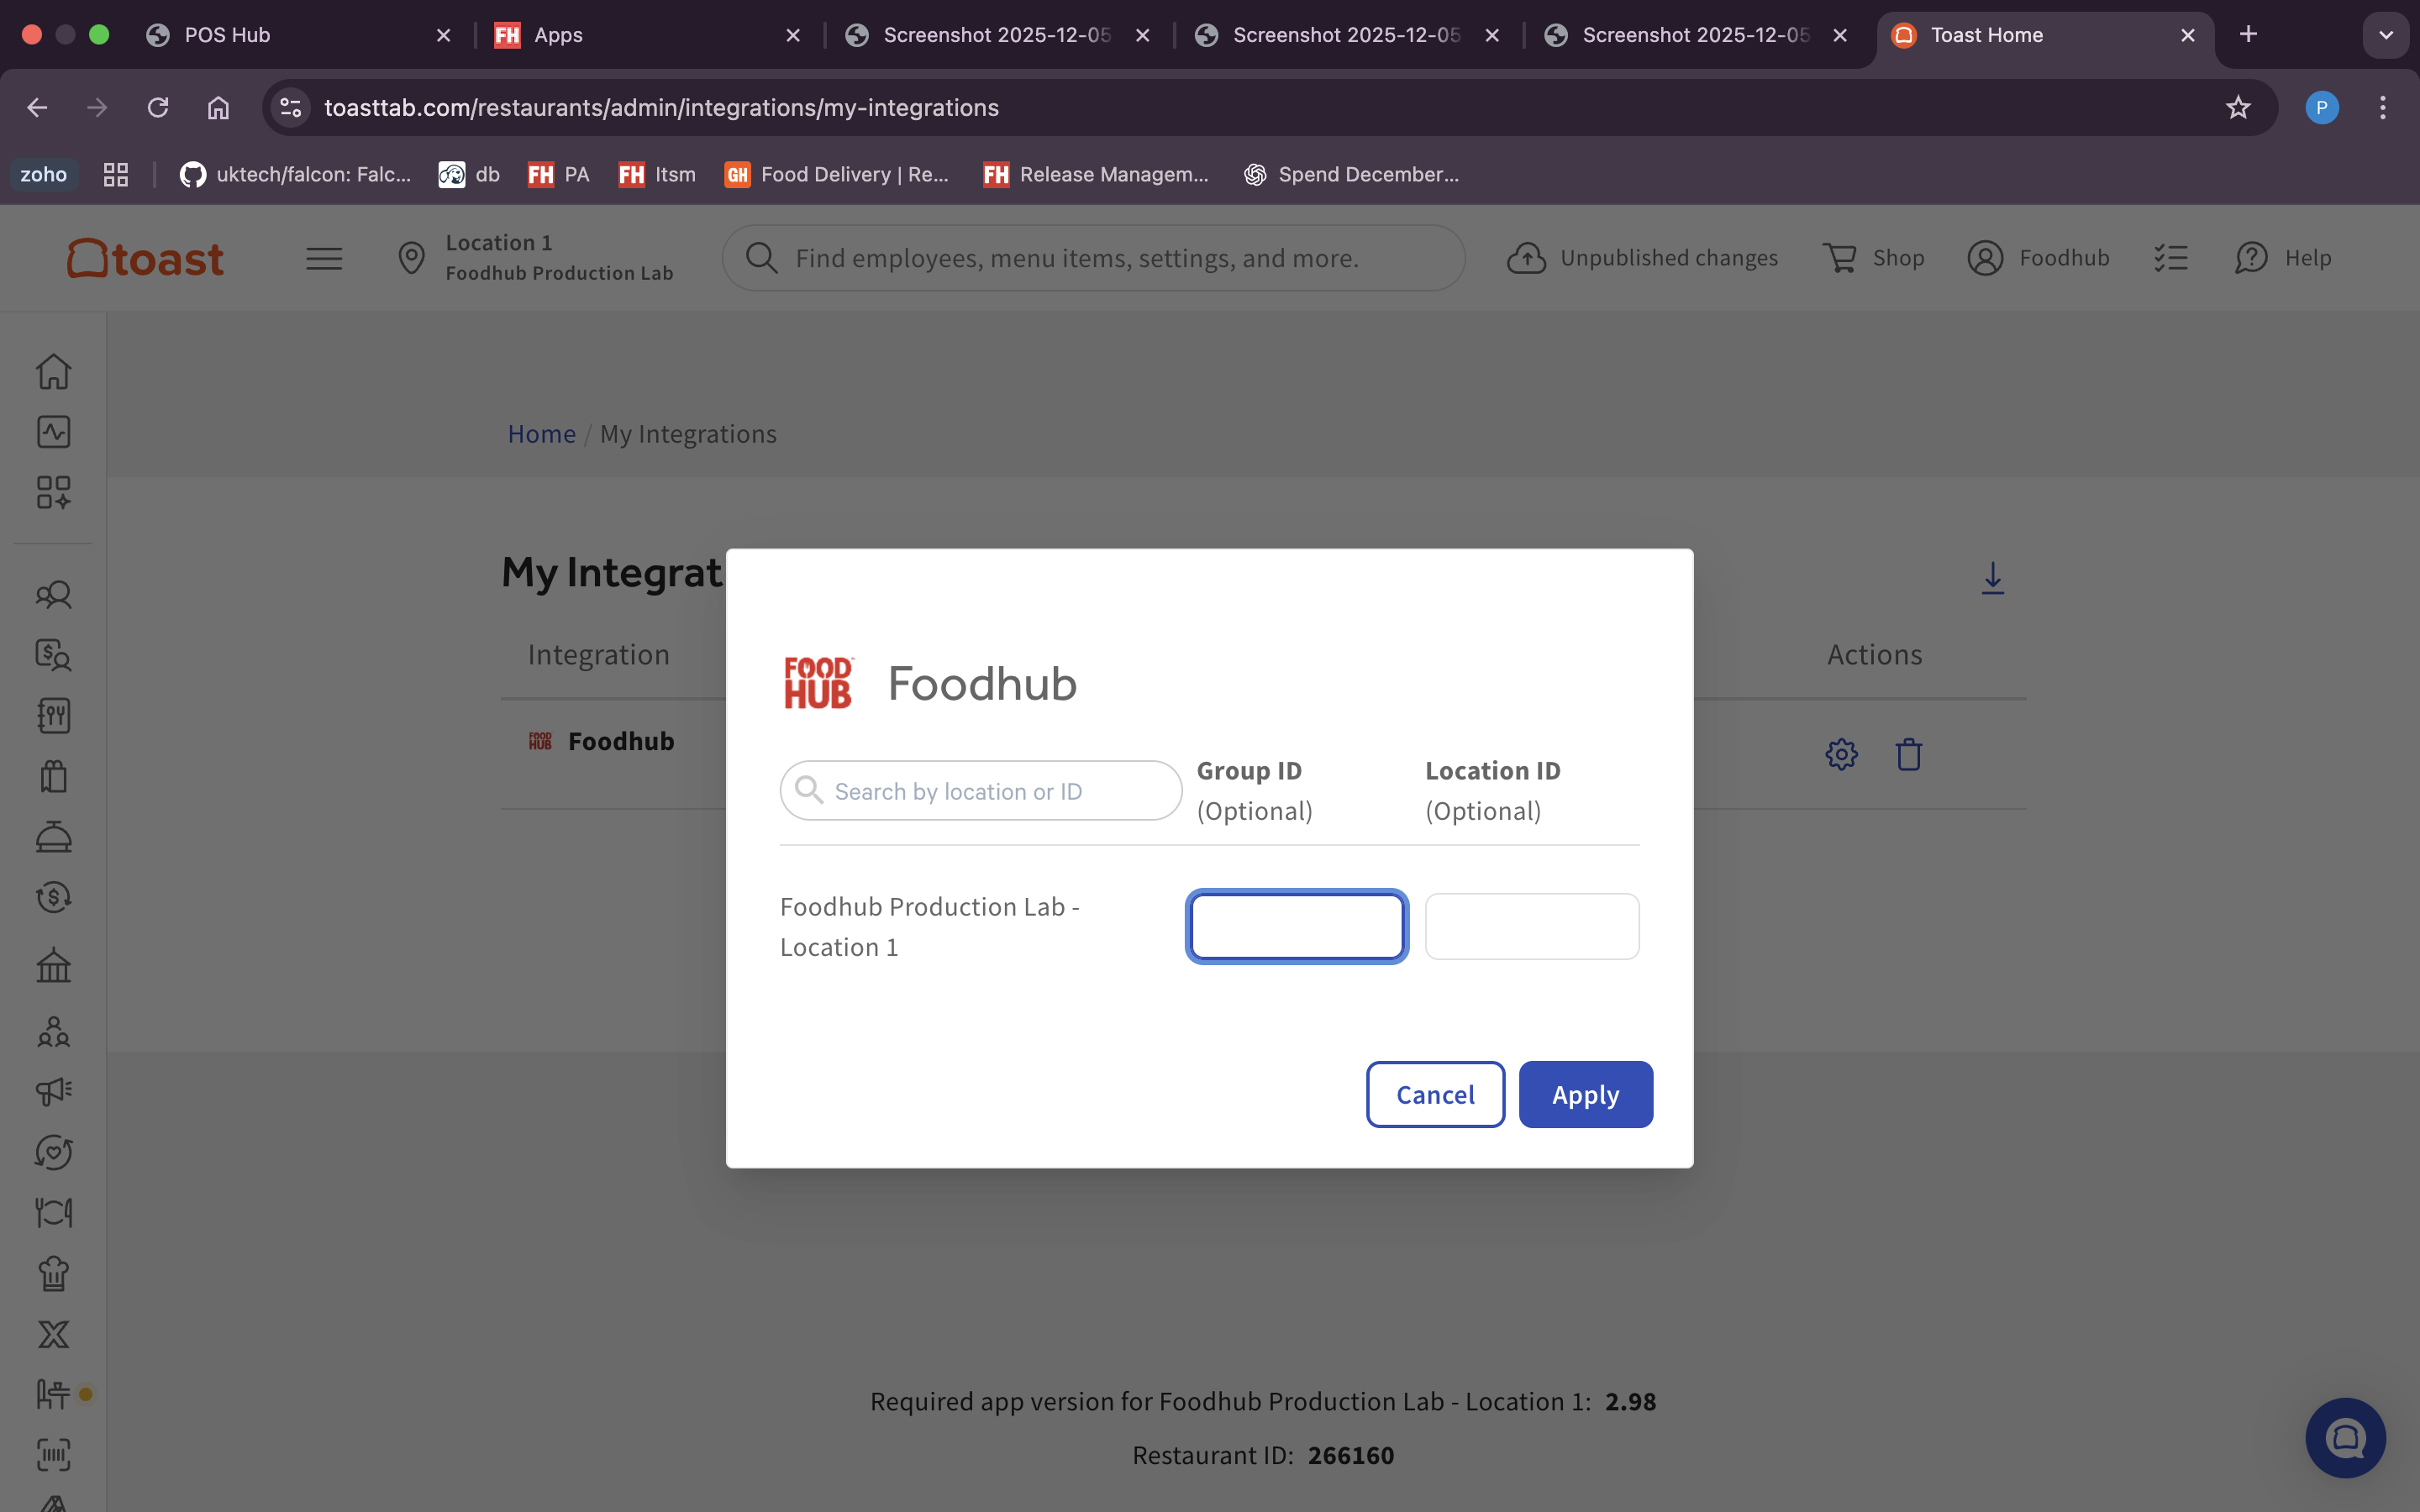Switch to the Apps browser tab

click(x=557, y=34)
